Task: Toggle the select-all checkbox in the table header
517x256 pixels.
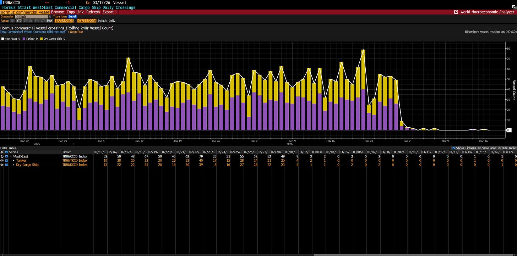Action: (6, 152)
